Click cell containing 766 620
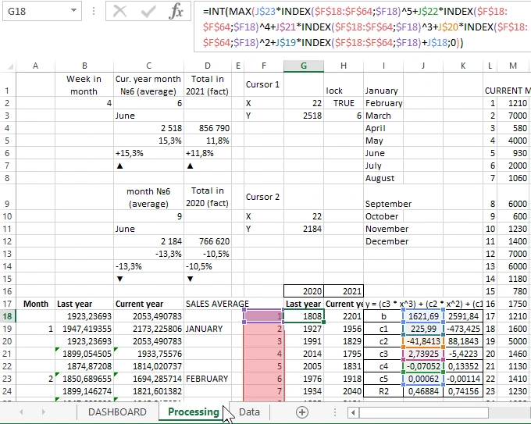 pyautogui.click(x=208, y=241)
